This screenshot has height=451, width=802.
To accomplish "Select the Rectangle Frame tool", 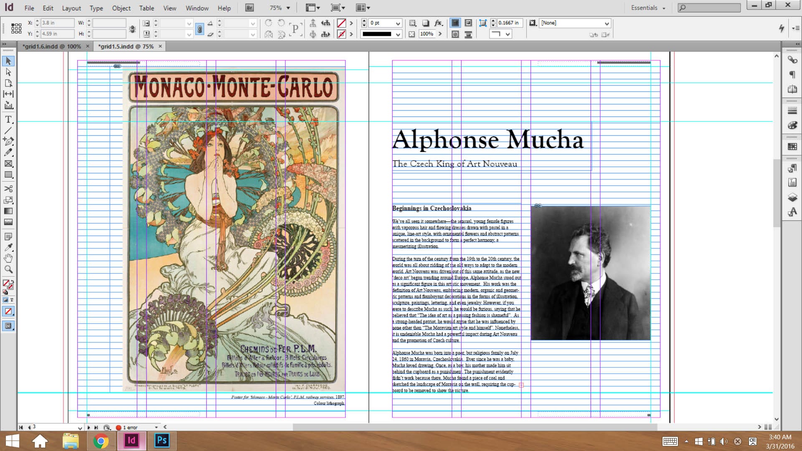I will click(8, 164).
